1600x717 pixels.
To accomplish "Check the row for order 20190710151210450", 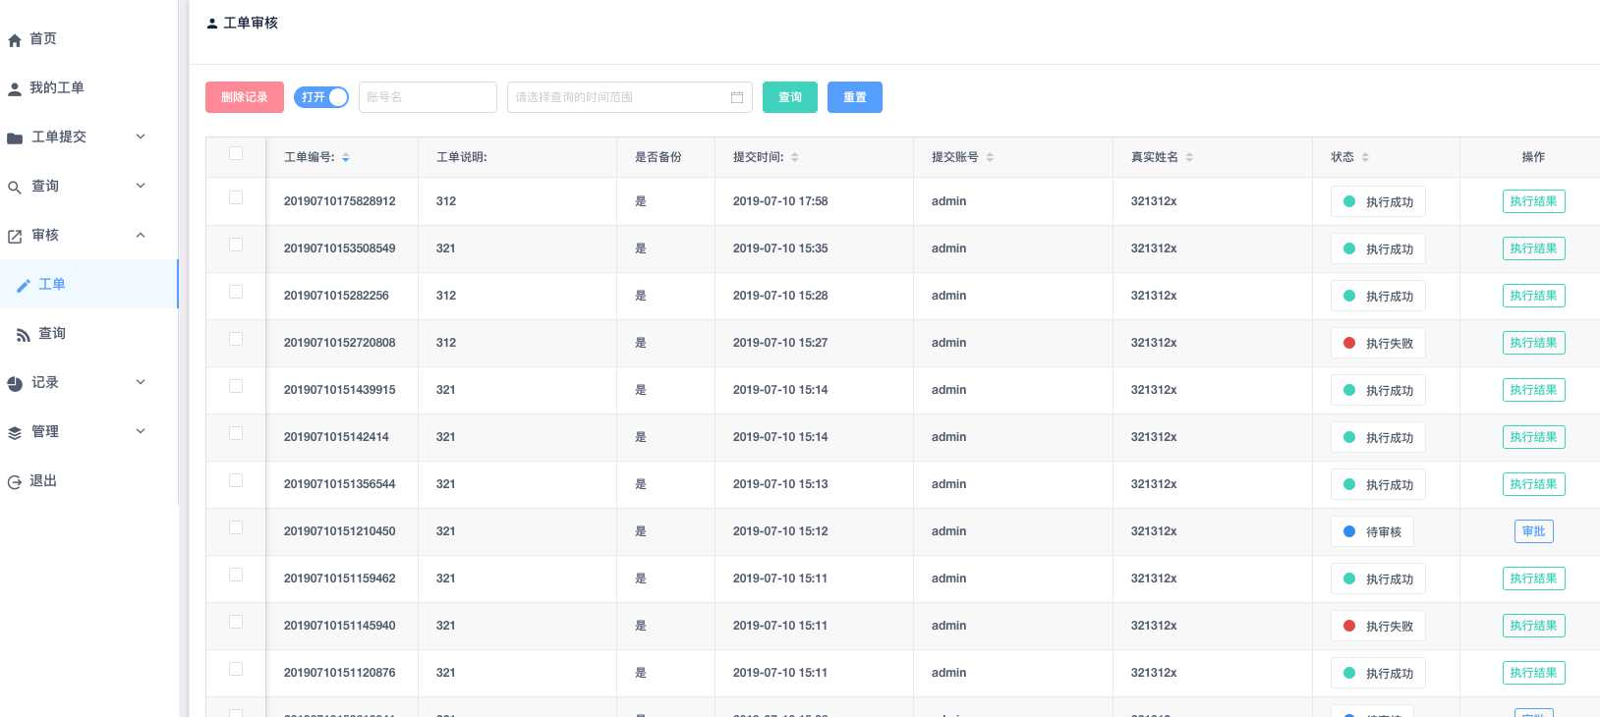I will pyautogui.click(x=236, y=527).
